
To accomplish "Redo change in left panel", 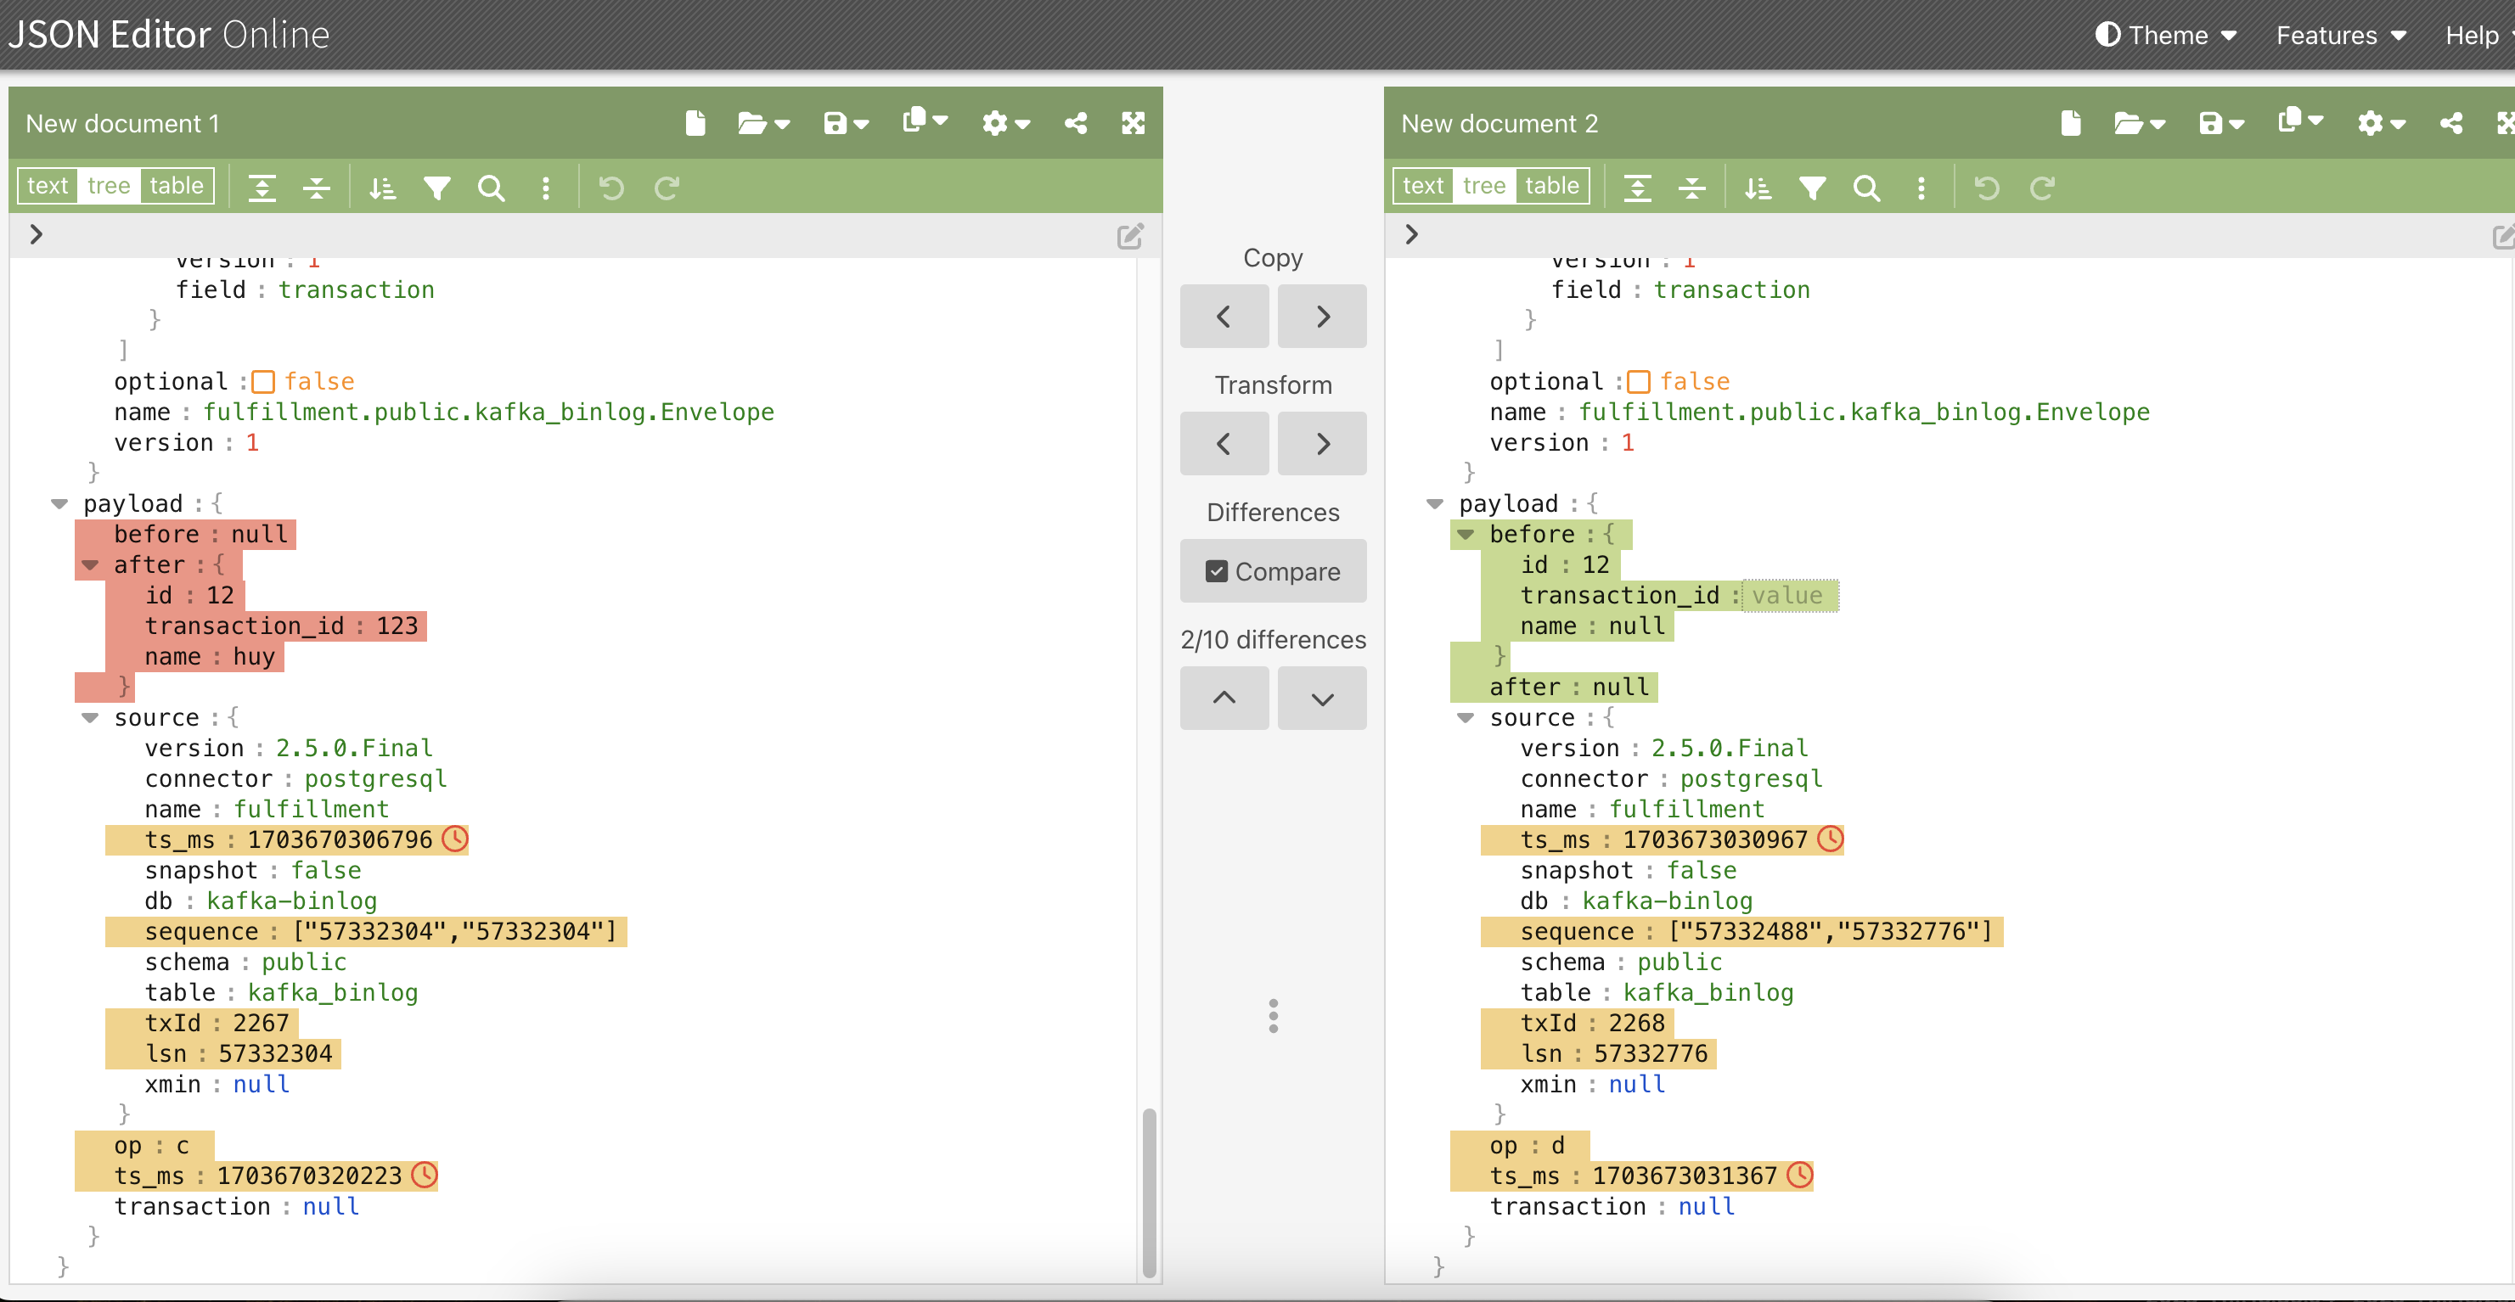I will (667, 188).
